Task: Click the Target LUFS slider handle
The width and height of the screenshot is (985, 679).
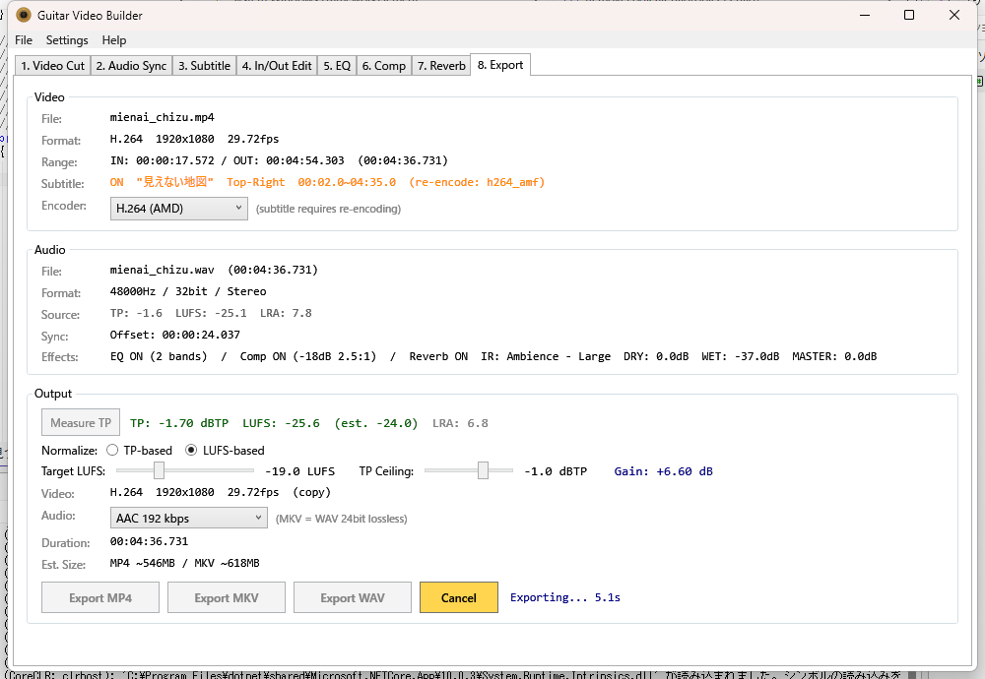Action: tap(159, 471)
